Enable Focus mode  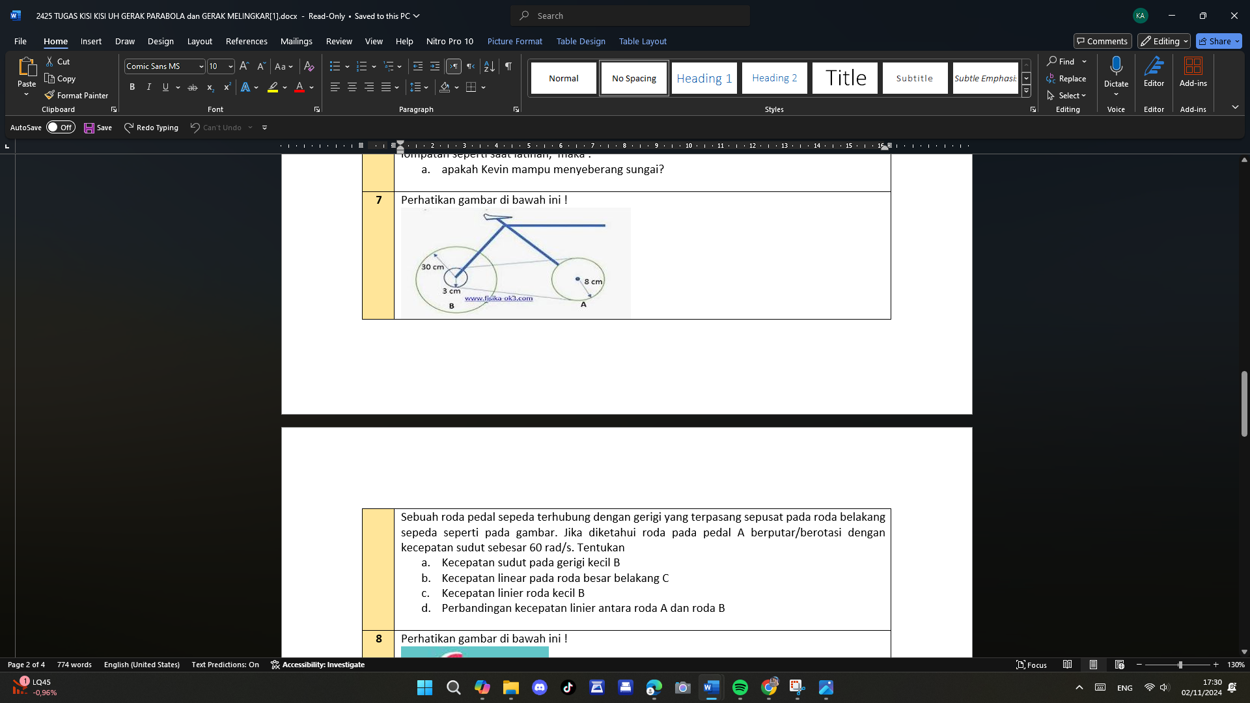coord(1031,665)
